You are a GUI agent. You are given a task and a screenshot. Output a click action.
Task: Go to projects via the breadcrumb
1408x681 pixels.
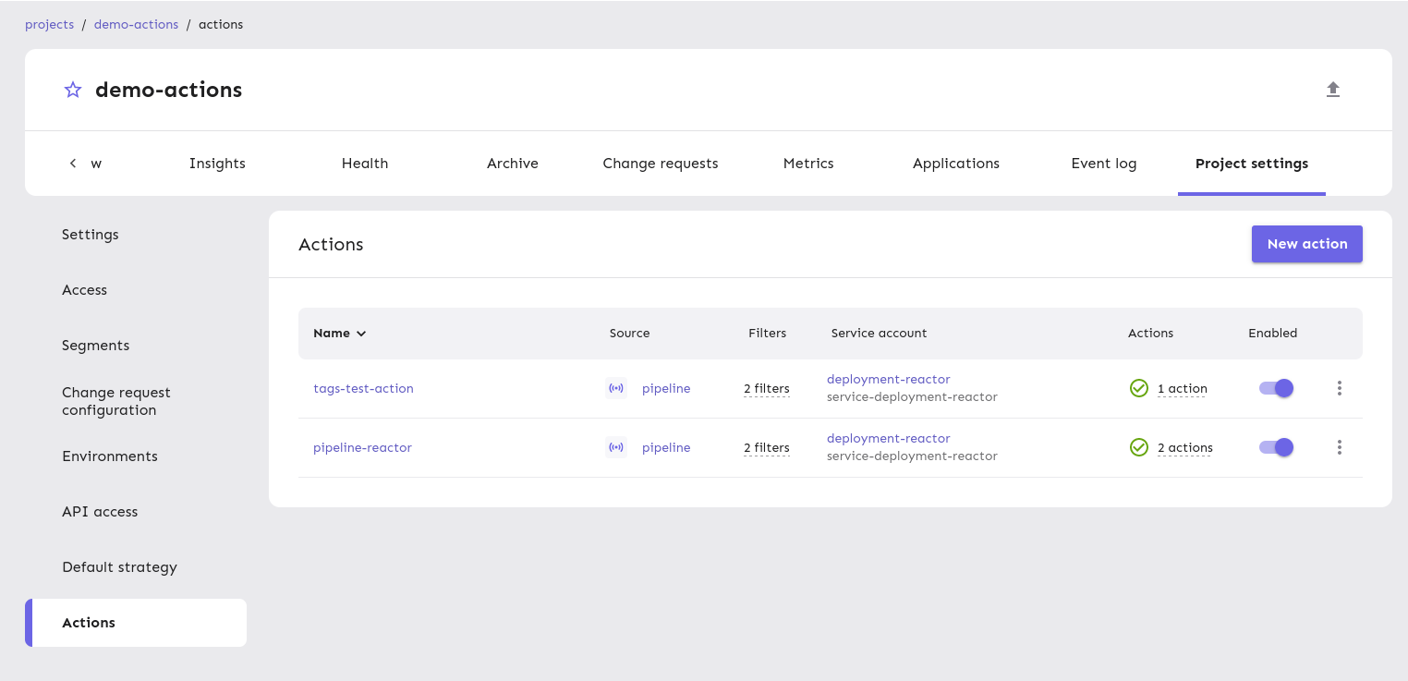49,24
